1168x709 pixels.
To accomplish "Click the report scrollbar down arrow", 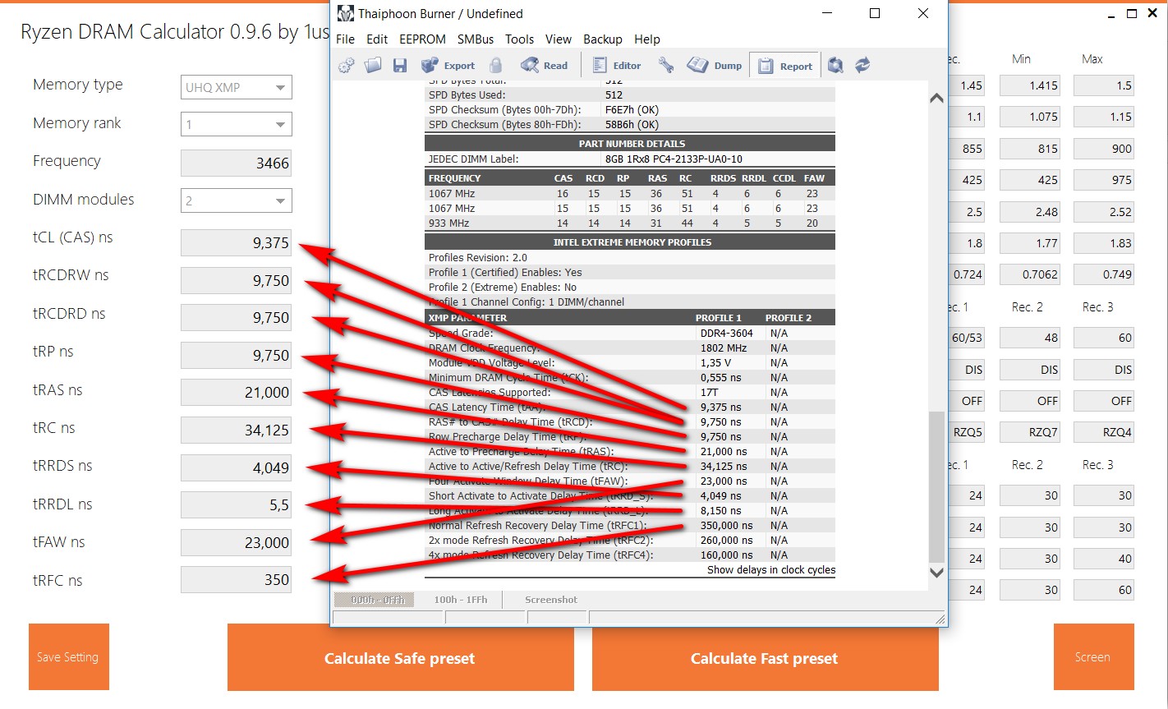I will coord(936,573).
